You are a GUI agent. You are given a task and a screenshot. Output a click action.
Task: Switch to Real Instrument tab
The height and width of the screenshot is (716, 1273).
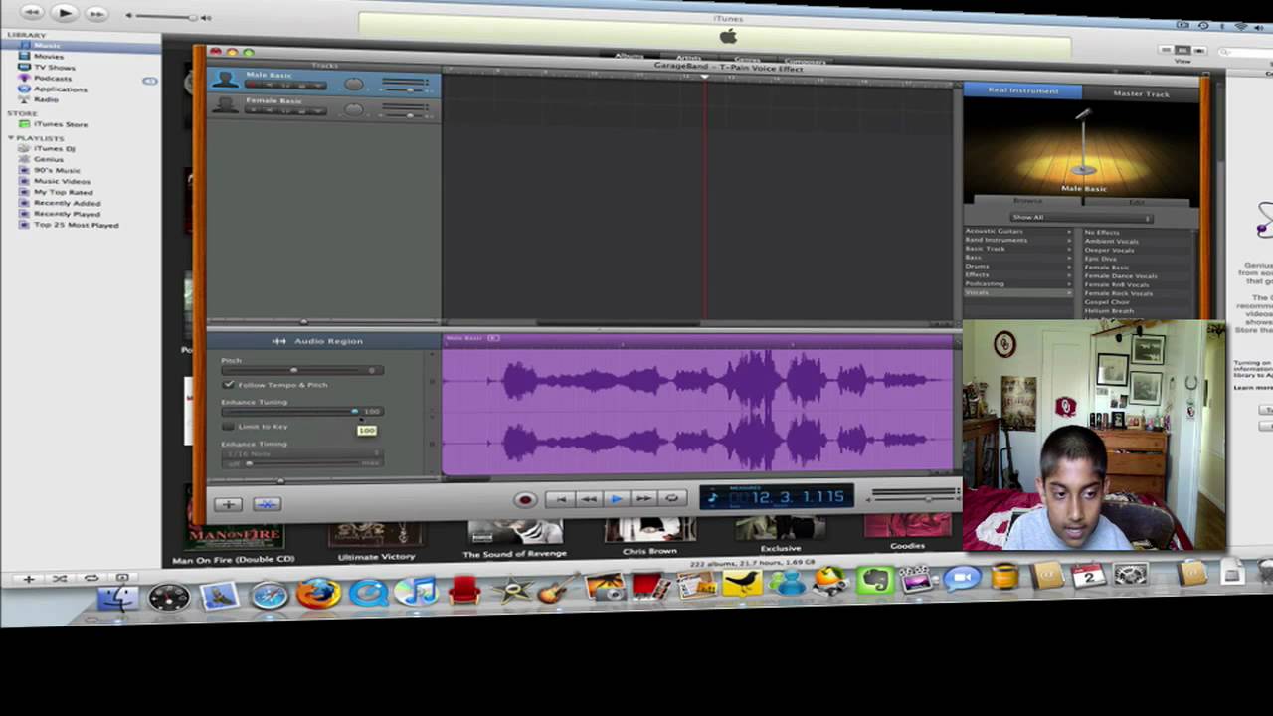(x=1022, y=90)
